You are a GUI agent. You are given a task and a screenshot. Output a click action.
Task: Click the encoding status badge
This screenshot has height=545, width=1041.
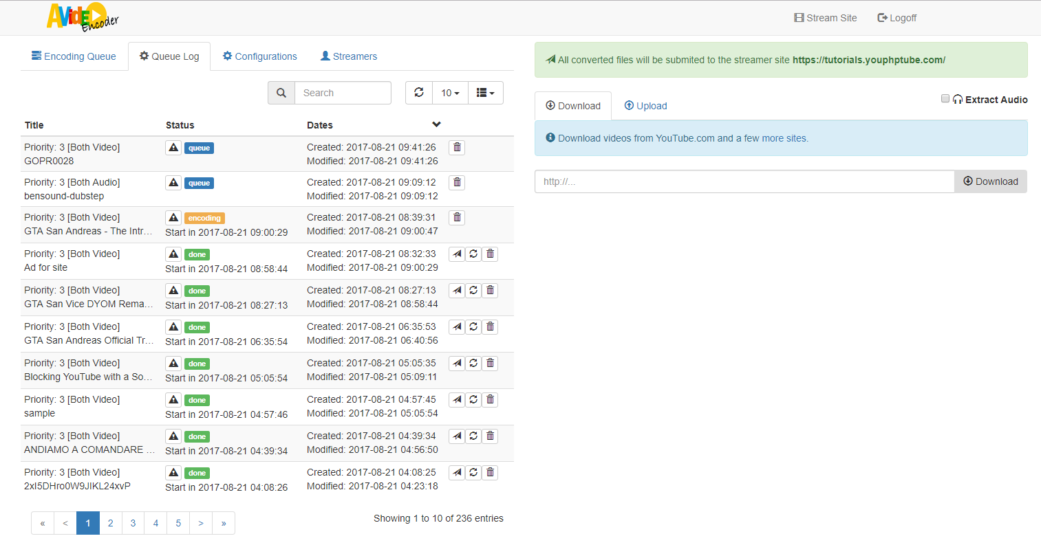(204, 218)
